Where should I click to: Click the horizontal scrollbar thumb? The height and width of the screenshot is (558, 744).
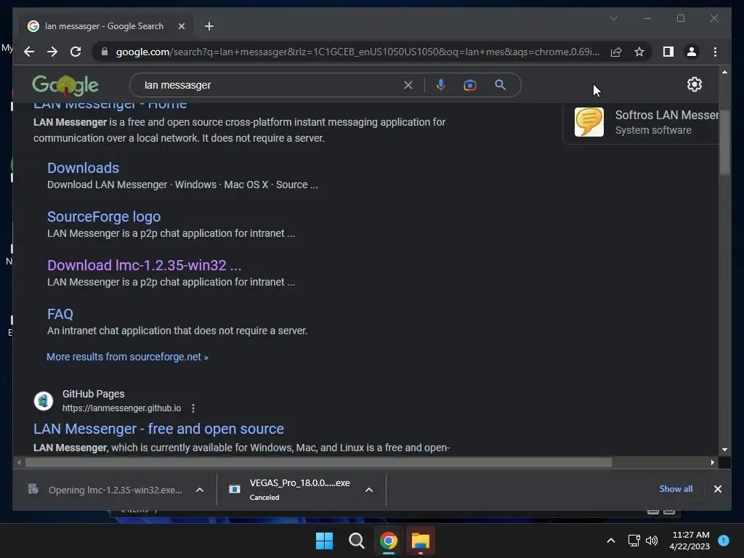318,462
